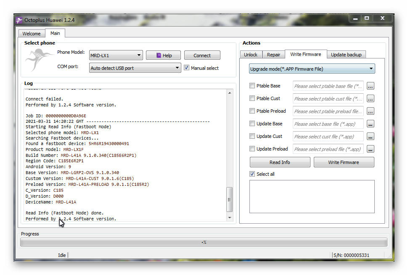Screen dimensions: 408x275
Task: Browse for Ptable Preload file
Action: (x=370, y=111)
